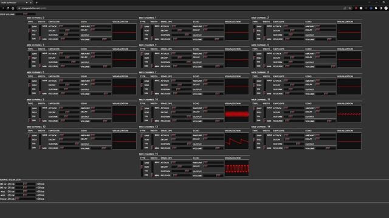
Task: Adjust the bottom graphic equalizer band slider
Action: tap(26, 199)
